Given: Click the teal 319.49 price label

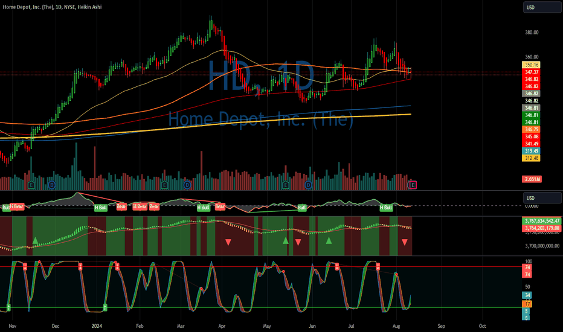Looking at the screenshot, I should 531,151.
